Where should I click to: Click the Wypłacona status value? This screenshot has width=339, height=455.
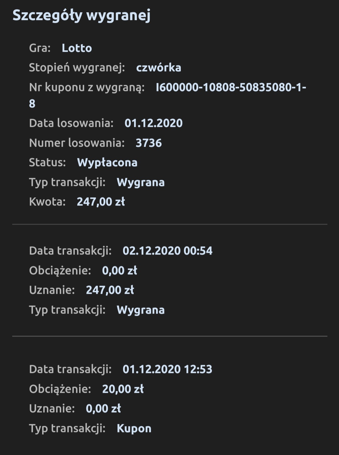[x=107, y=162]
